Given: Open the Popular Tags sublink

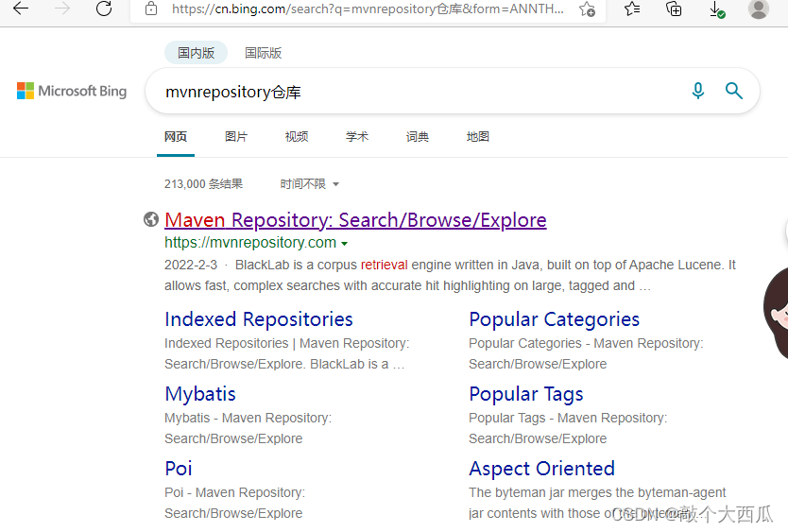Looking at the screenshot, I should click(x=525, y=394).
